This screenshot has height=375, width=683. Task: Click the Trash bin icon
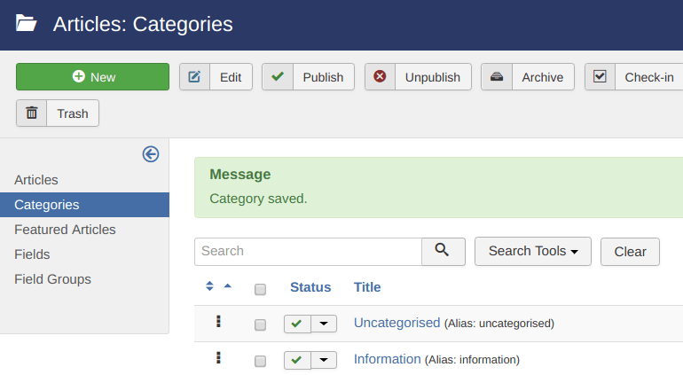[31, 113]
